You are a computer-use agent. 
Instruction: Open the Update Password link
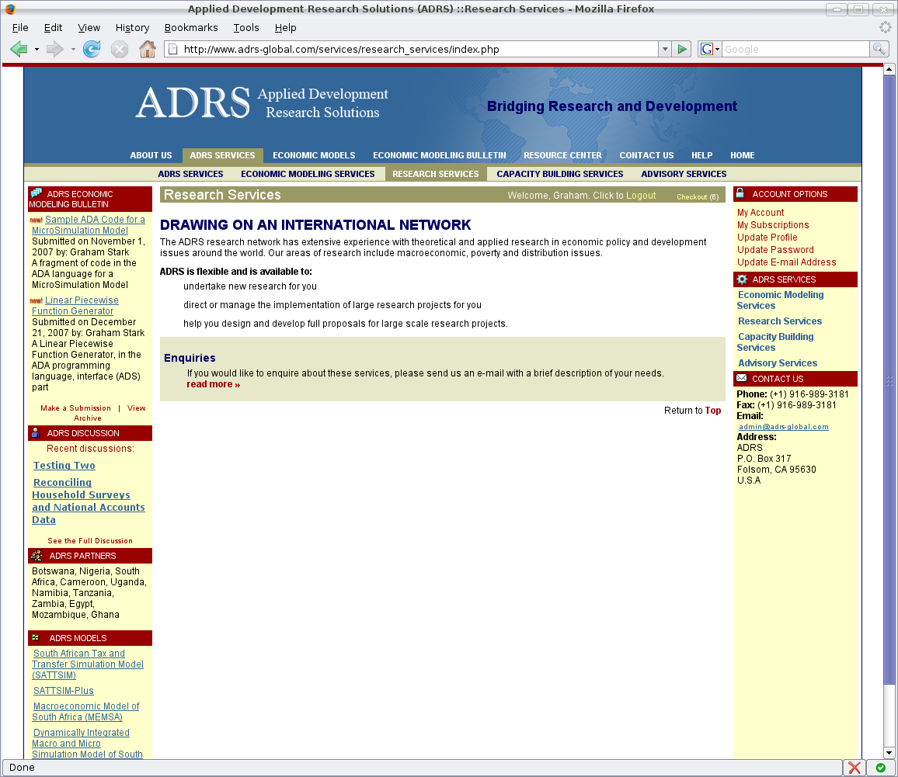[775, 250]
